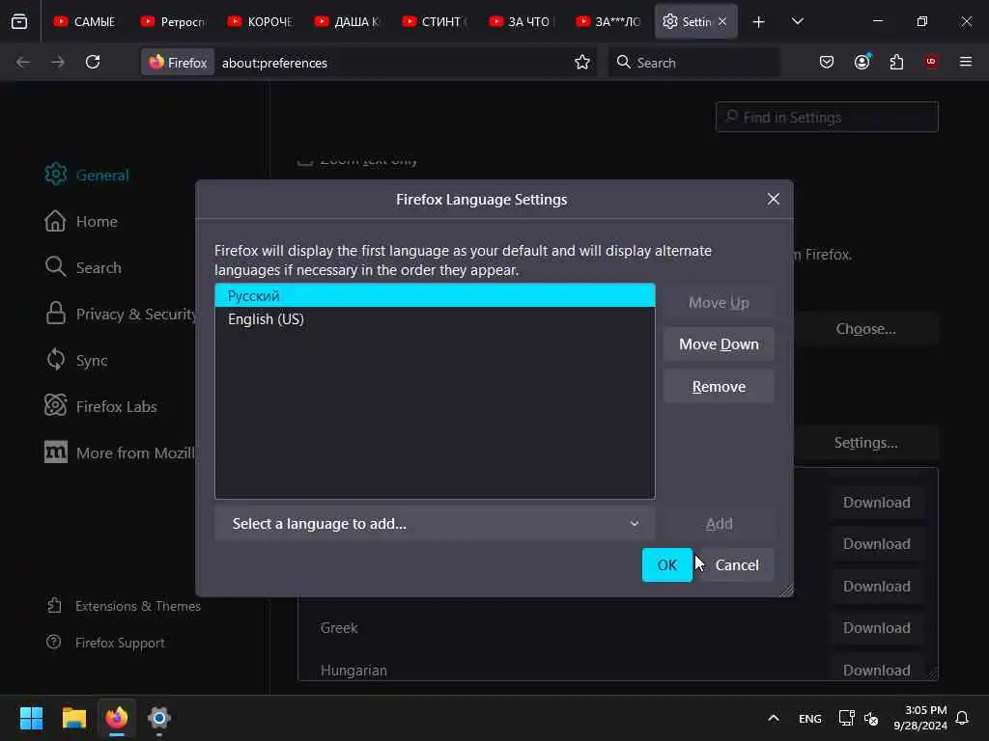Click the reload page icon
The height and width of the screenshot is (741, 989).
[93, 62]
